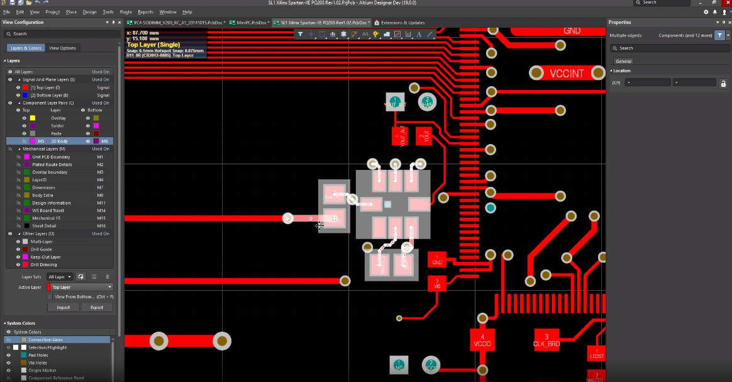Choose the rectangle selection tool
This screenshot has height=382, width=732.
pos(321,34)
